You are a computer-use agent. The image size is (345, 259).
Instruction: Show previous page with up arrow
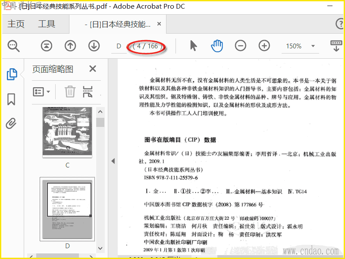point(70,46)
